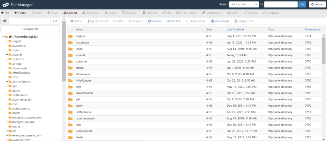Viewport: 327px width, 141px height.
Task: Click the search Go button in the header
Action: coord(302,4)
